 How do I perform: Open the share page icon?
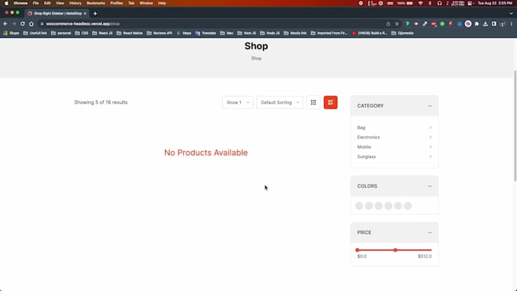388,24
